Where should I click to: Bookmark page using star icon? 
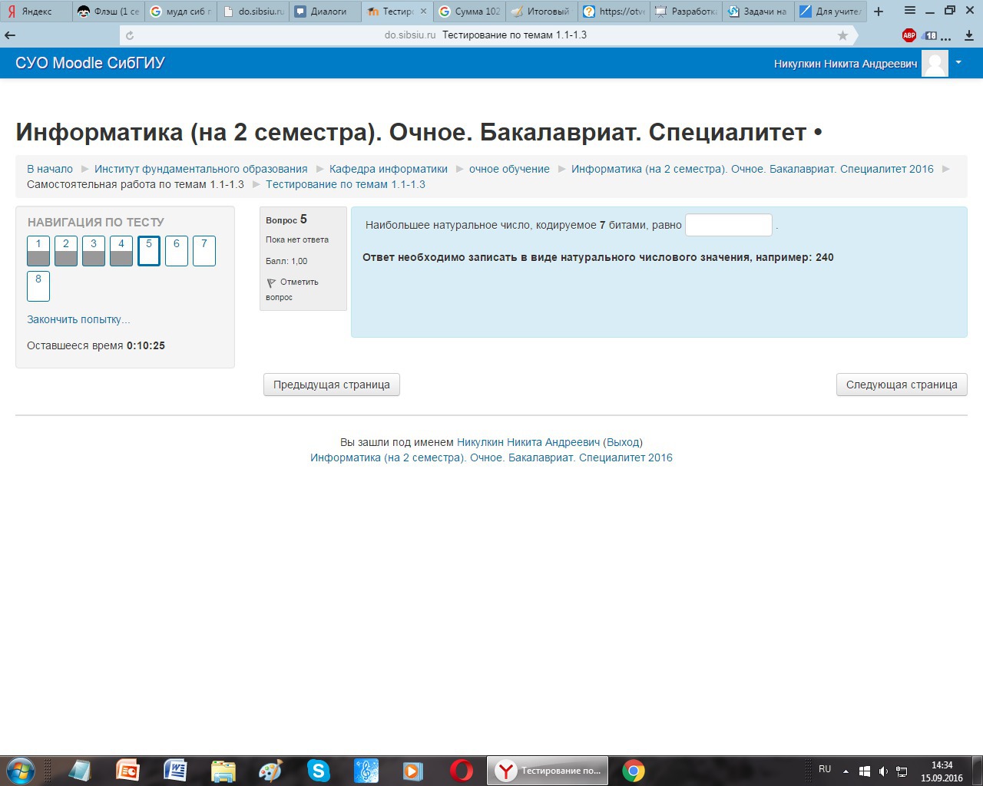842,35
